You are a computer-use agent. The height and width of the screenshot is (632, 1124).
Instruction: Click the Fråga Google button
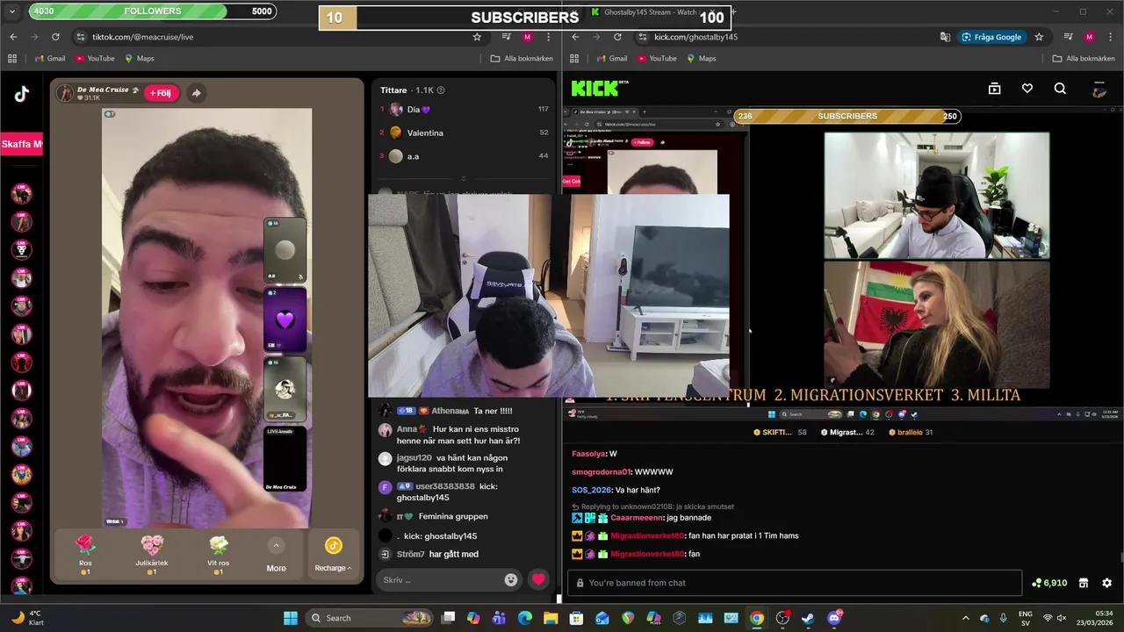tap(991, 37)
